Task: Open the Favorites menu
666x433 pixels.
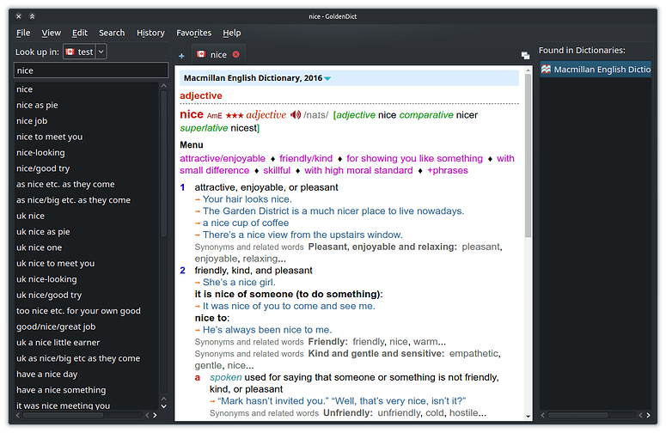Action: click(x=193, y=33)
